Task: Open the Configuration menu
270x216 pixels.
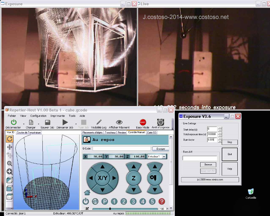Action: tap(38, 116)
